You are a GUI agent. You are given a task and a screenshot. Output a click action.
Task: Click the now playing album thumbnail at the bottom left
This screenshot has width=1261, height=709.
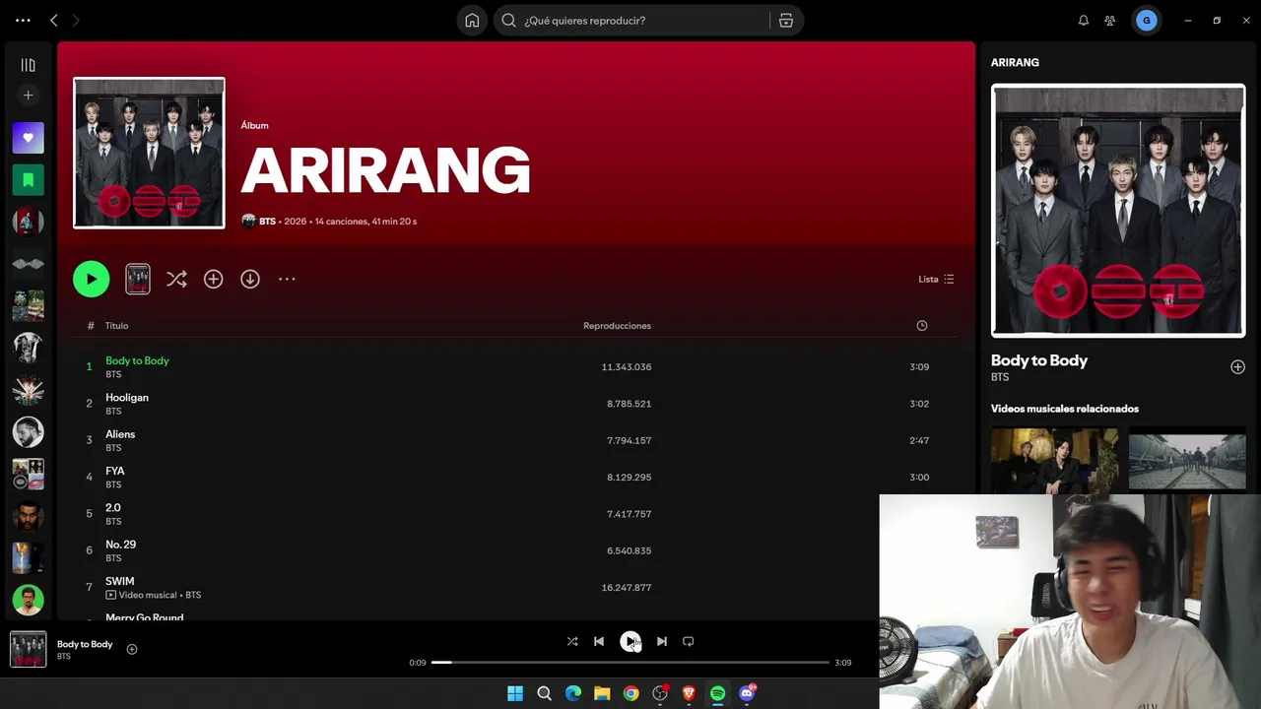click(28, 650)
